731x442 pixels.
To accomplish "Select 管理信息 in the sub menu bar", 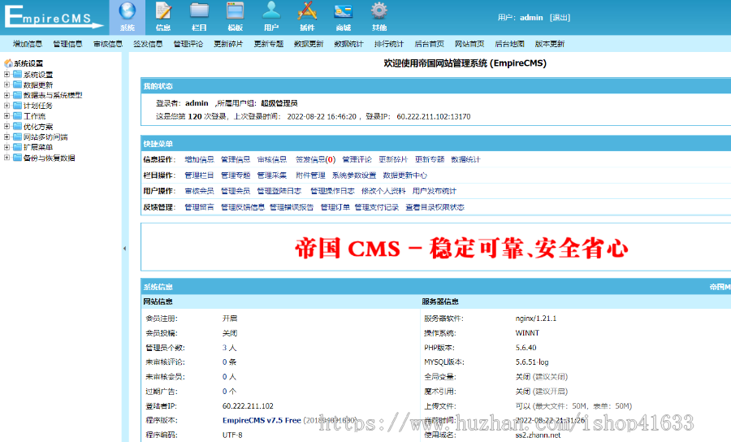I will 67,44.
